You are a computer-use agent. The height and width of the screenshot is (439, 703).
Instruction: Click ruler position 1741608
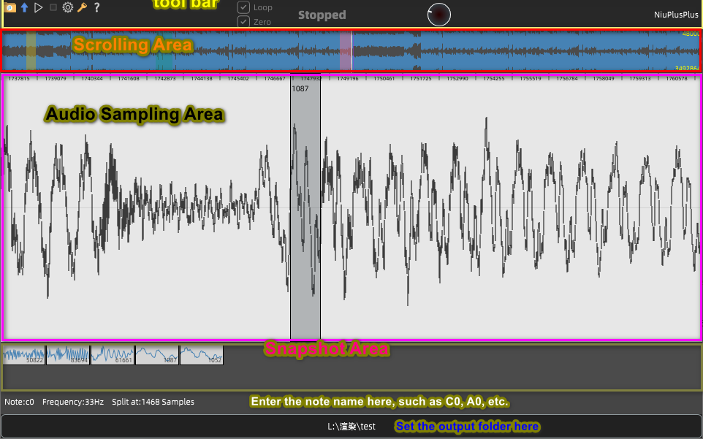click(129, 78)
